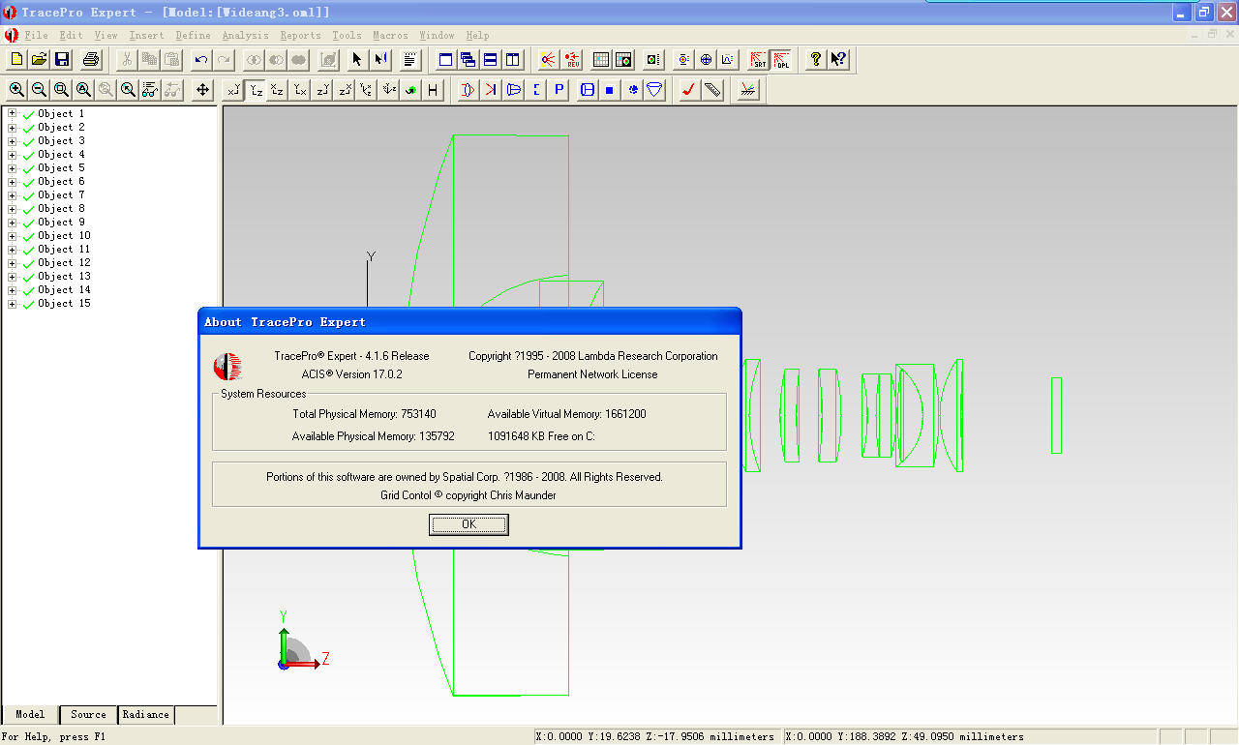Open the Macros menu
The width and height of the screenshot is (1239, 745).
(x=391, y=35)
